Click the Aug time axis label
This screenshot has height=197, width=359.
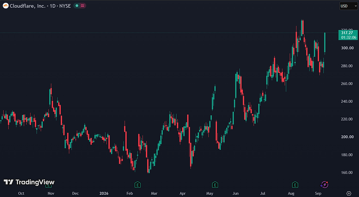pos(291,193)
